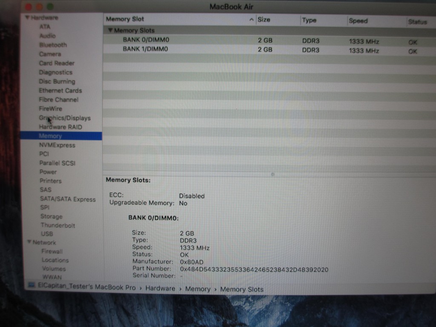Open Disc Burning information
This screenshot has height=327, width=436.
tap(57, 81)
